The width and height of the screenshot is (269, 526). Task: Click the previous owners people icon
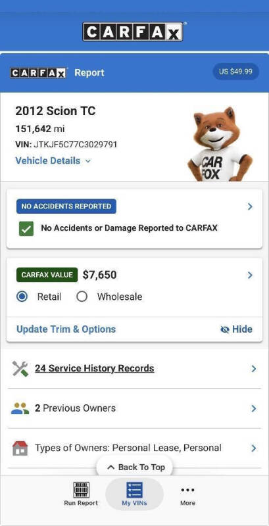coord(20,408)
